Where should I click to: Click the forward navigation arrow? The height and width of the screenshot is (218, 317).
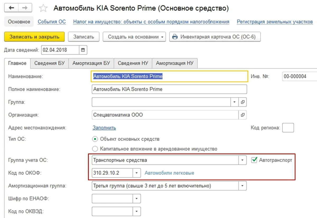[x=25, y=8]
